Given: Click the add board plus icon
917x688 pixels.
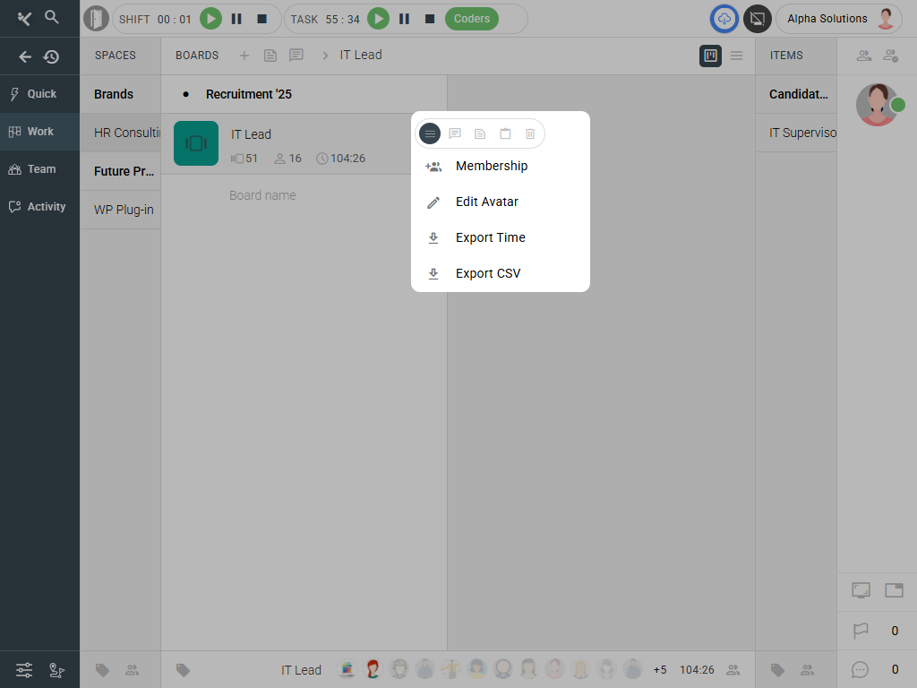Looking at the screenshot, I should (244, 56).
